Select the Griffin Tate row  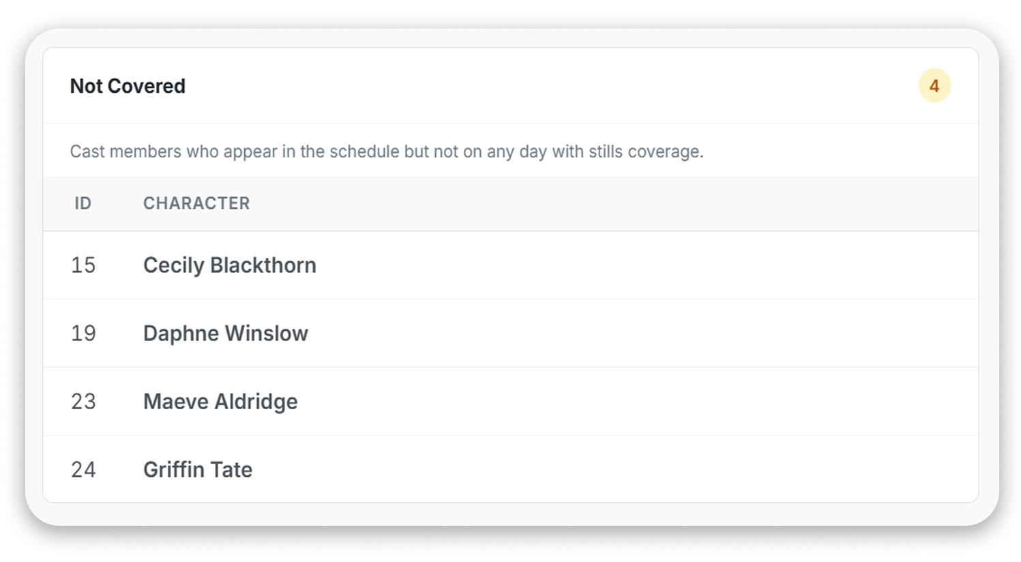(510, 469)
